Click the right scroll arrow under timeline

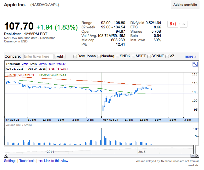[x=197, y=156]
